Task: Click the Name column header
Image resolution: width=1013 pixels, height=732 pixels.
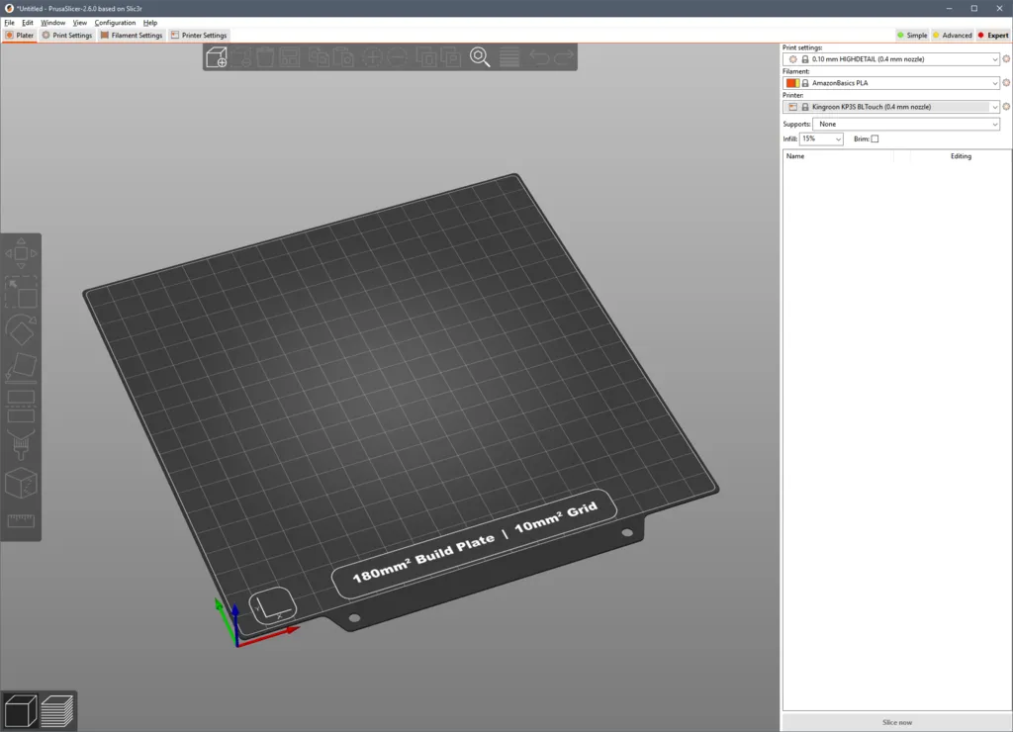Action: pyautogui.click(x=795, y=155)
